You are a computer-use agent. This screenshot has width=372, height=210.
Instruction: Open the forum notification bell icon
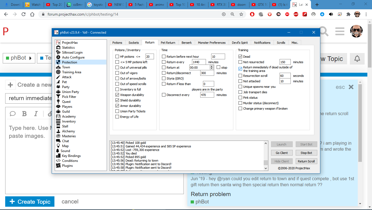coord(357,59)
